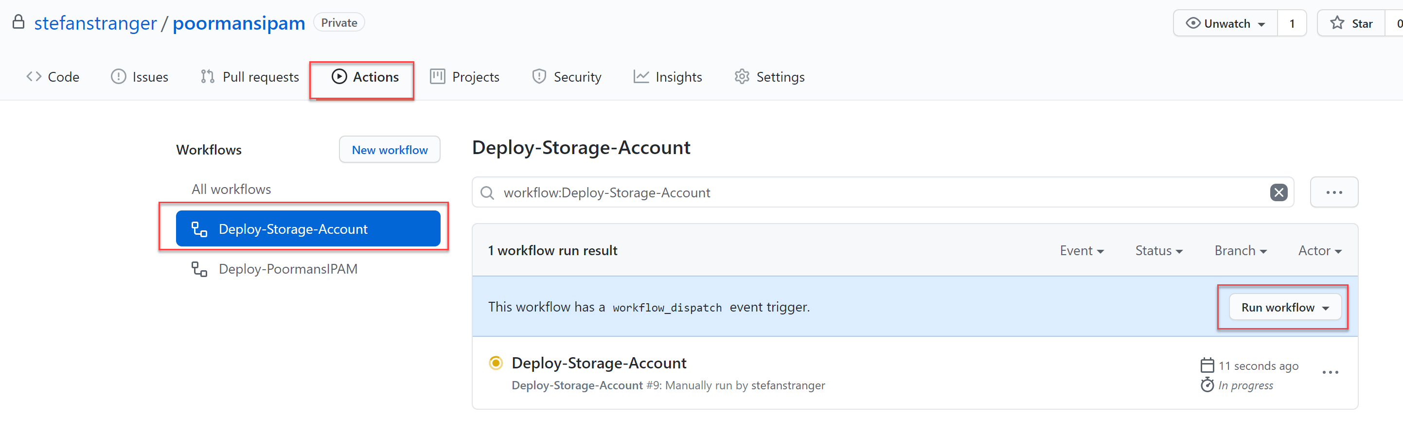Open the Event filter dropdown
This screenshot has width=1403, height=434.
pyautogui.click(x=1082, y=250)
